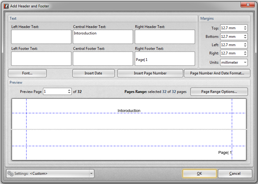The image size is (258, 184).
Task: Increase the Top margin with the up arrow
Action: [245, 26]
